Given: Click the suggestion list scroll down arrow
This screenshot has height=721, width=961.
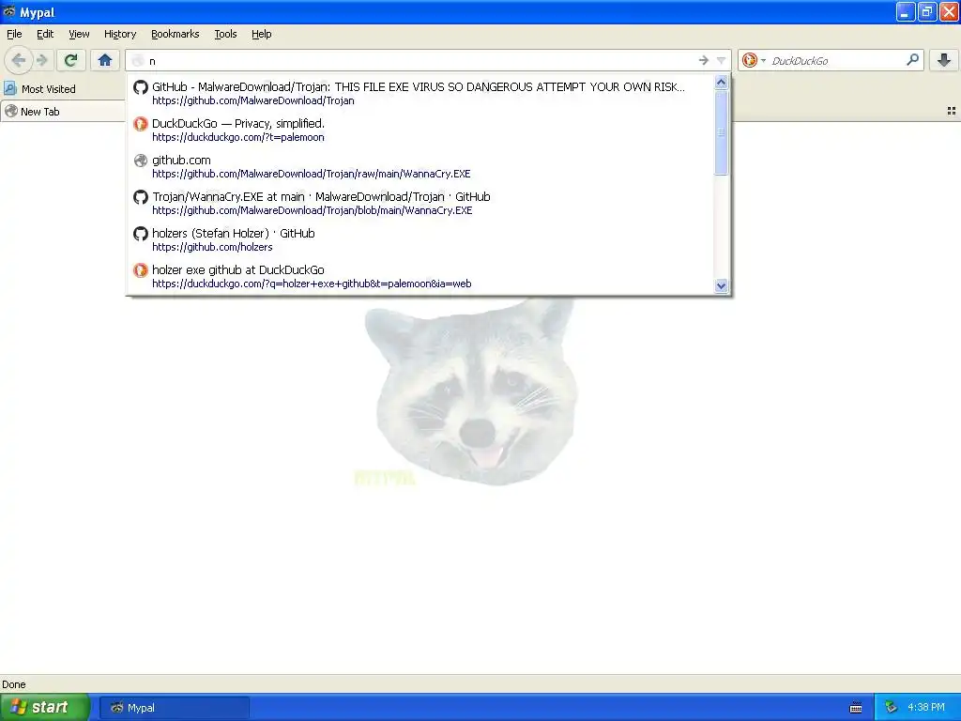Looking at the screenshot, I should [x=722, y=285].
